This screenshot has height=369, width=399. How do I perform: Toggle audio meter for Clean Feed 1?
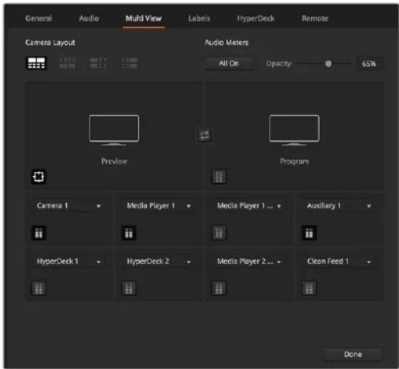tap(309, 288)
